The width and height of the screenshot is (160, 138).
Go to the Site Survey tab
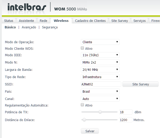click(x=119, y=21)
